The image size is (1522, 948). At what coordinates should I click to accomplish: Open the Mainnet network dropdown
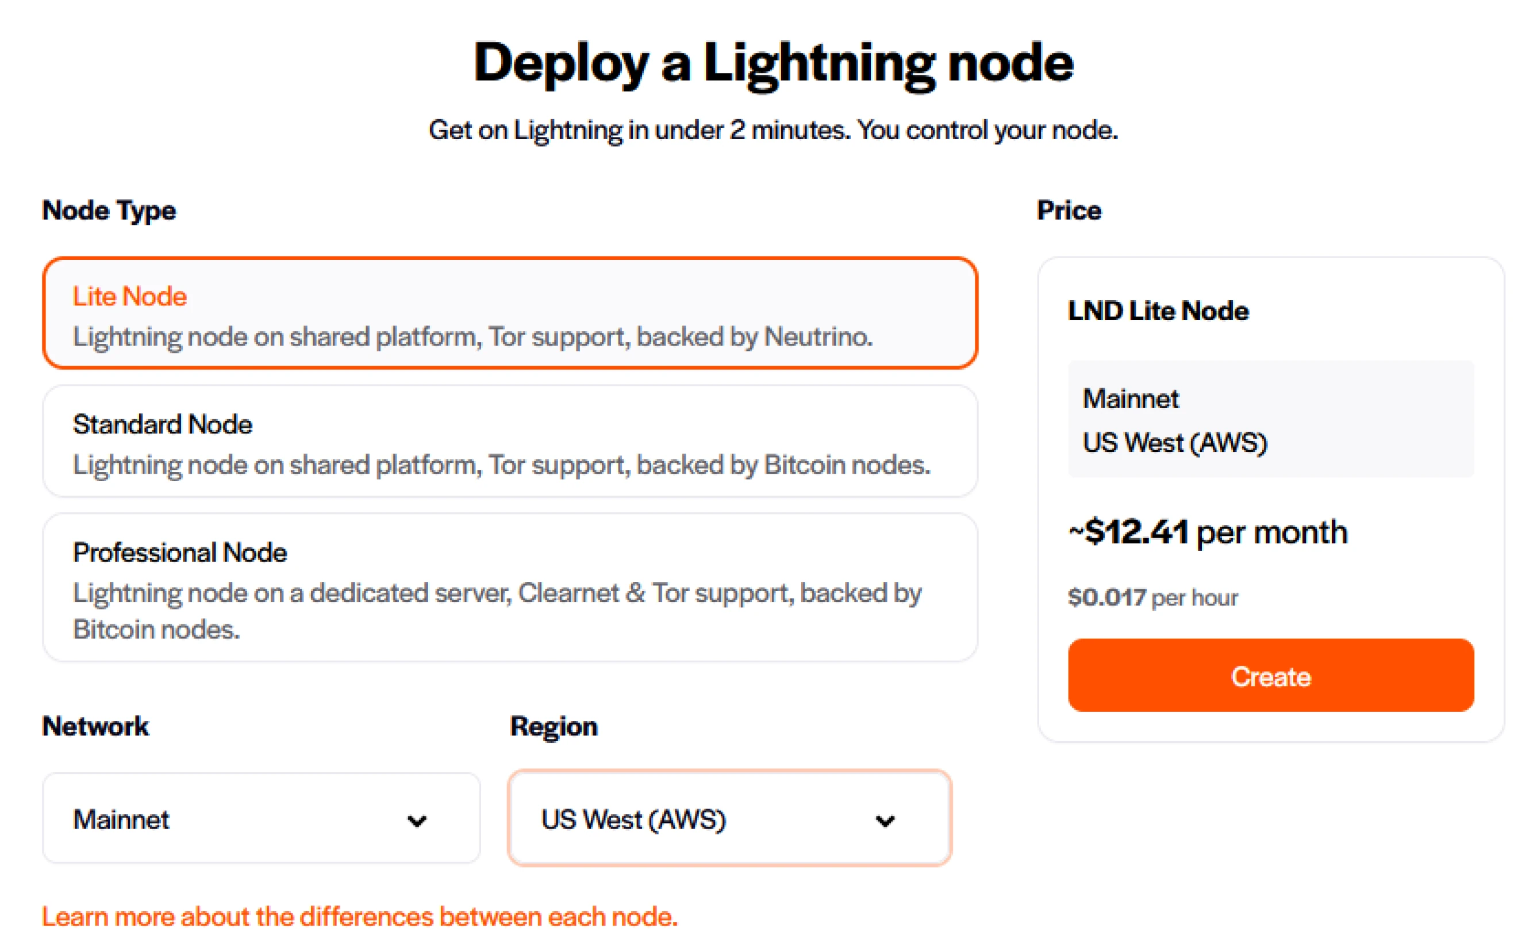point(261,819)
